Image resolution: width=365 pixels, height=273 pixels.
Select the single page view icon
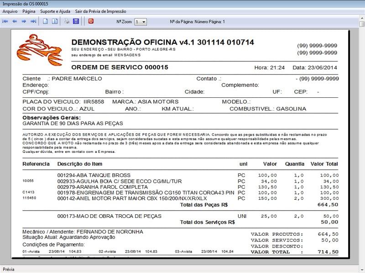[46, 20]
